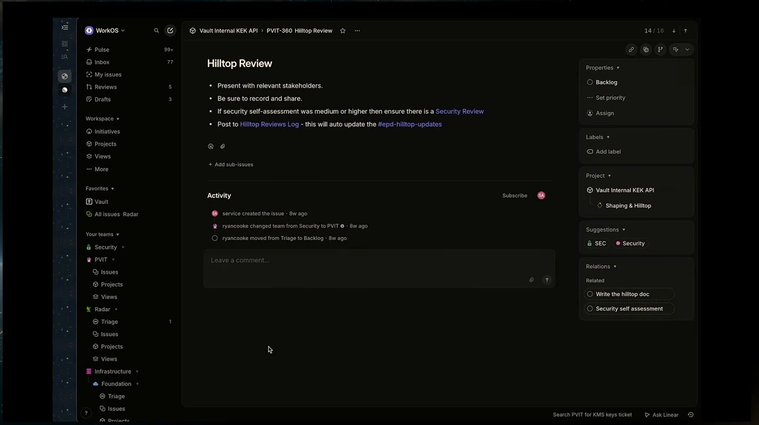Expand the Security team in sidebar
This screenshot has width=759, height=425.
tap(123, 247)
